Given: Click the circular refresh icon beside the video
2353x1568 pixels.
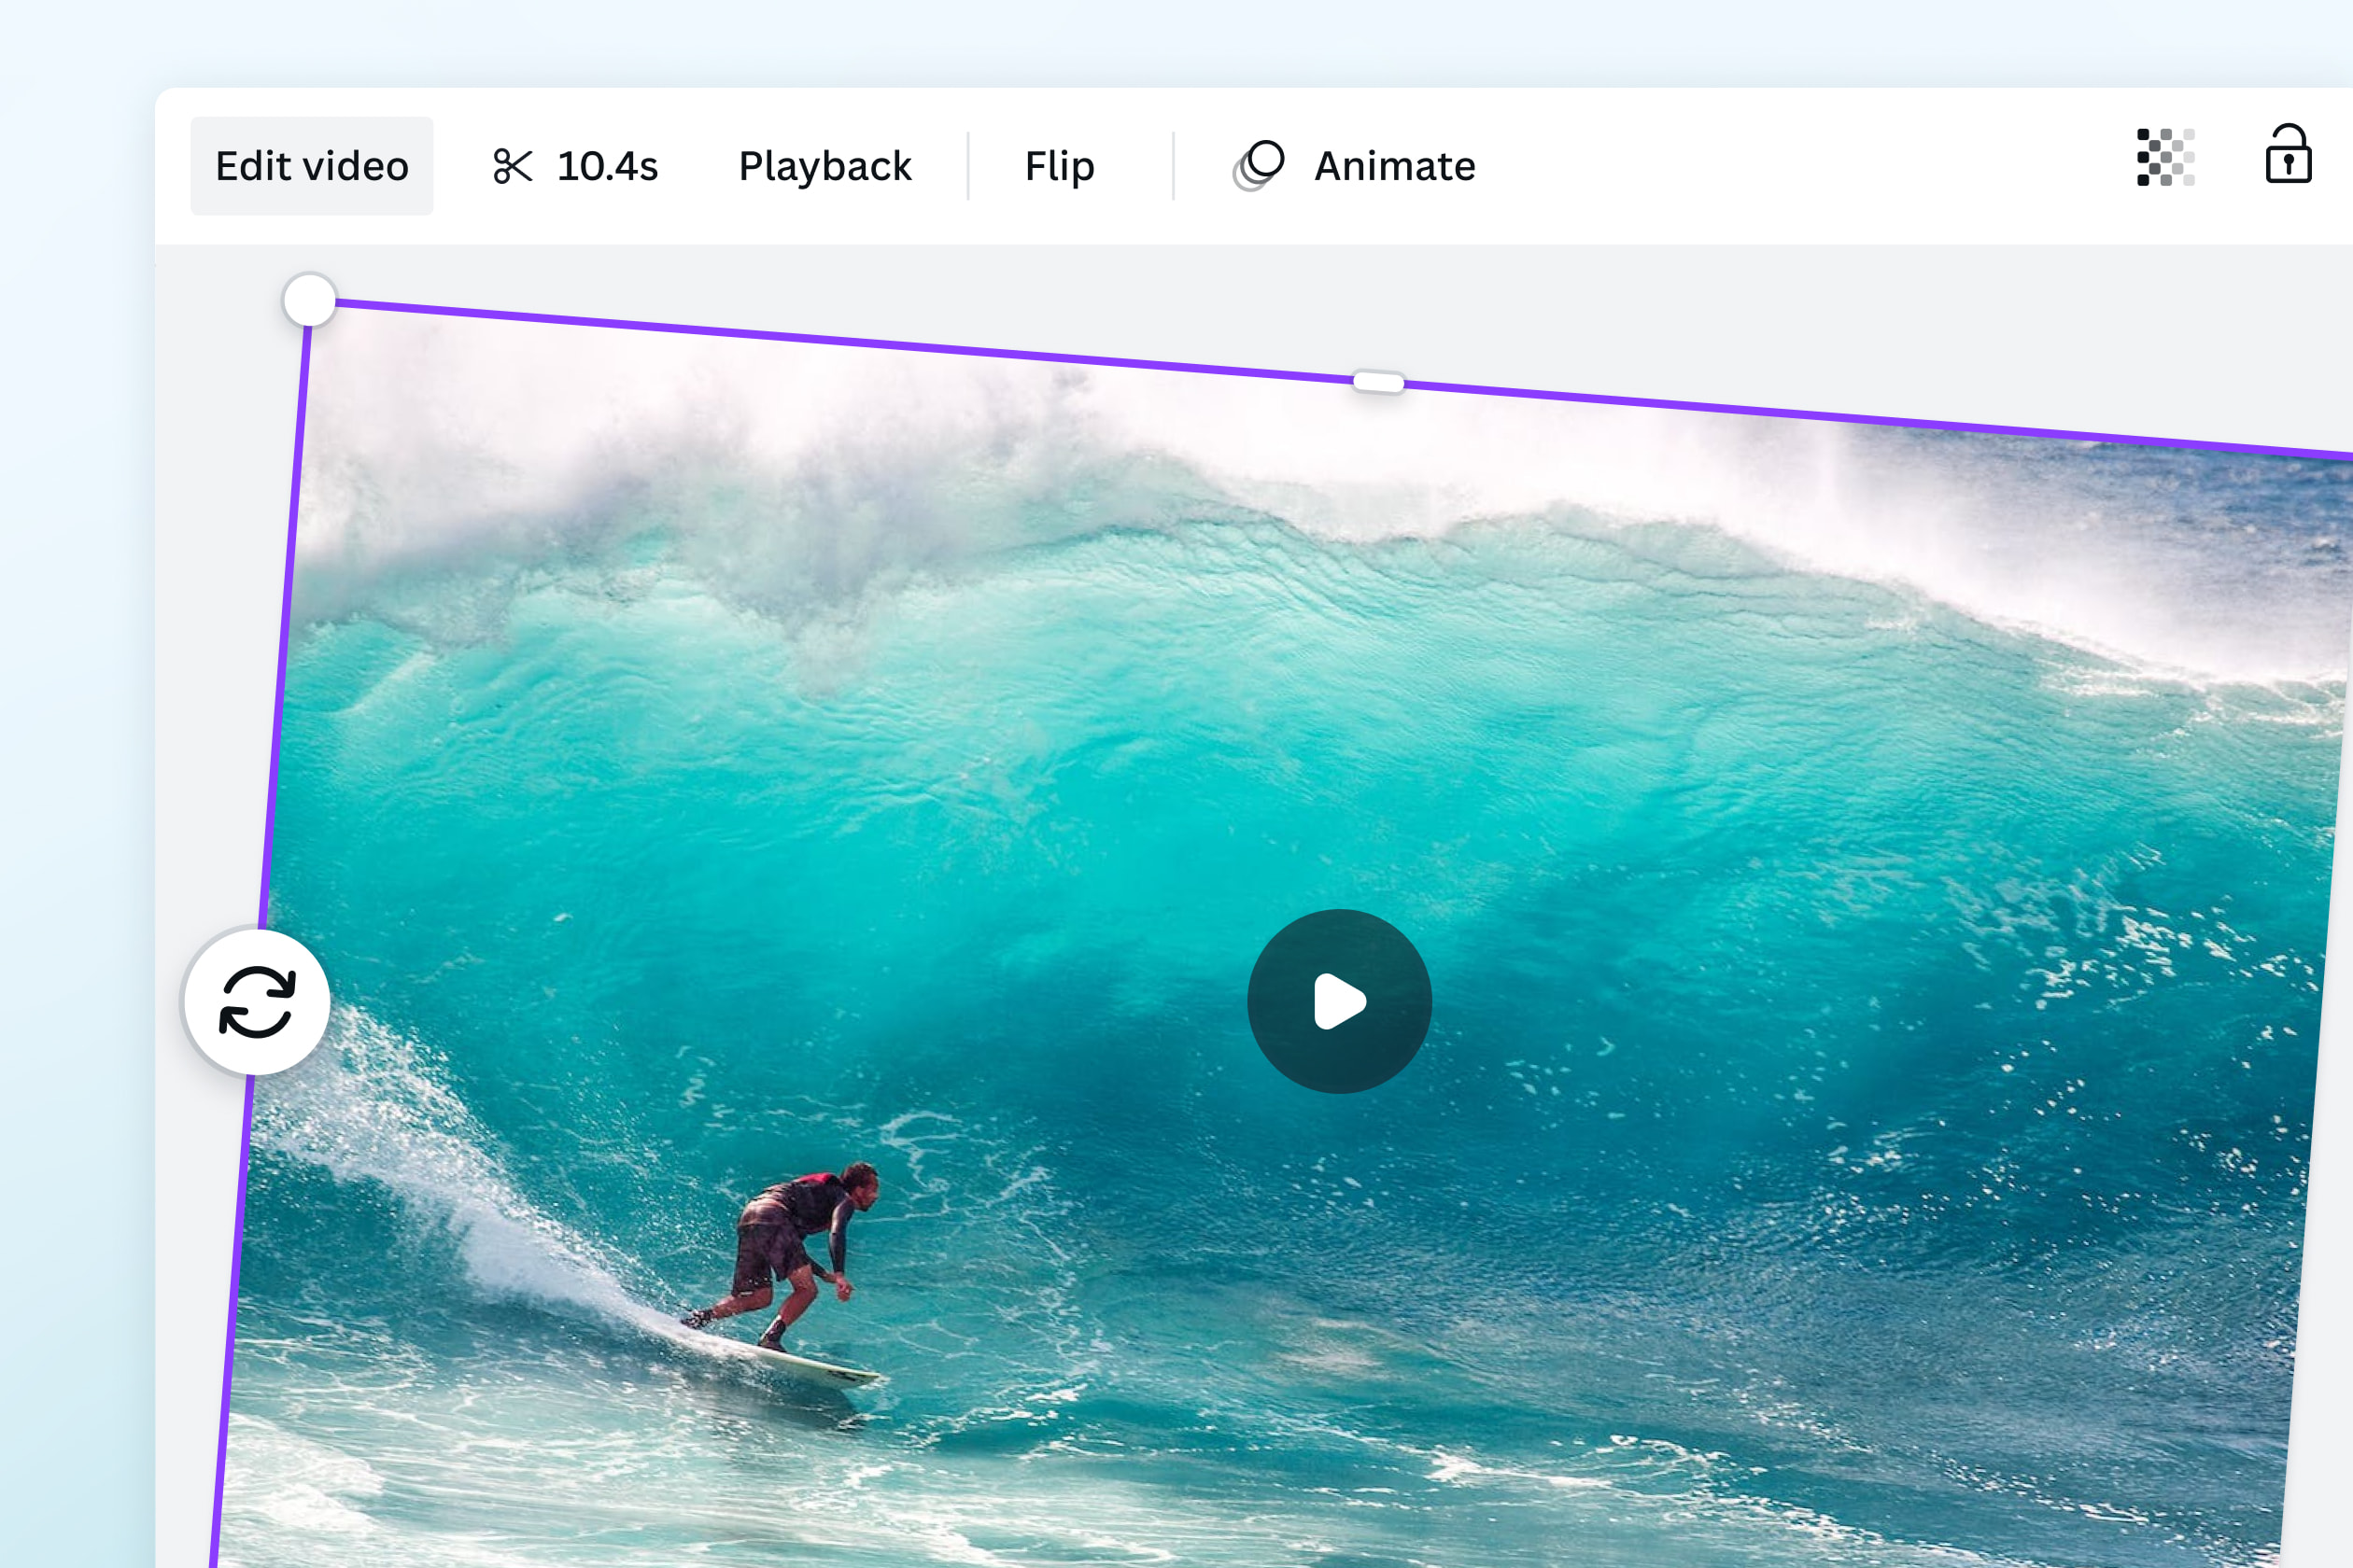Looking at the screenshot, I should [x=256, y=1000].
